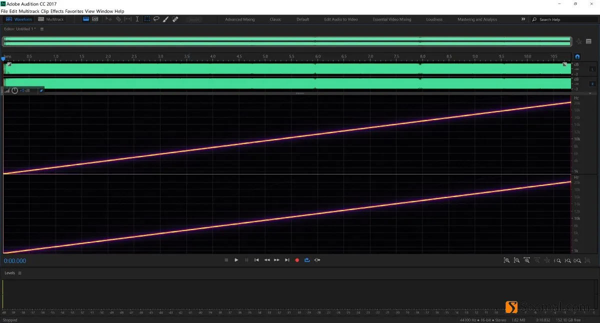Choose Loudness workspace
Image resolution: width=600 pixels, height=323 pixels.
point(434,19)
